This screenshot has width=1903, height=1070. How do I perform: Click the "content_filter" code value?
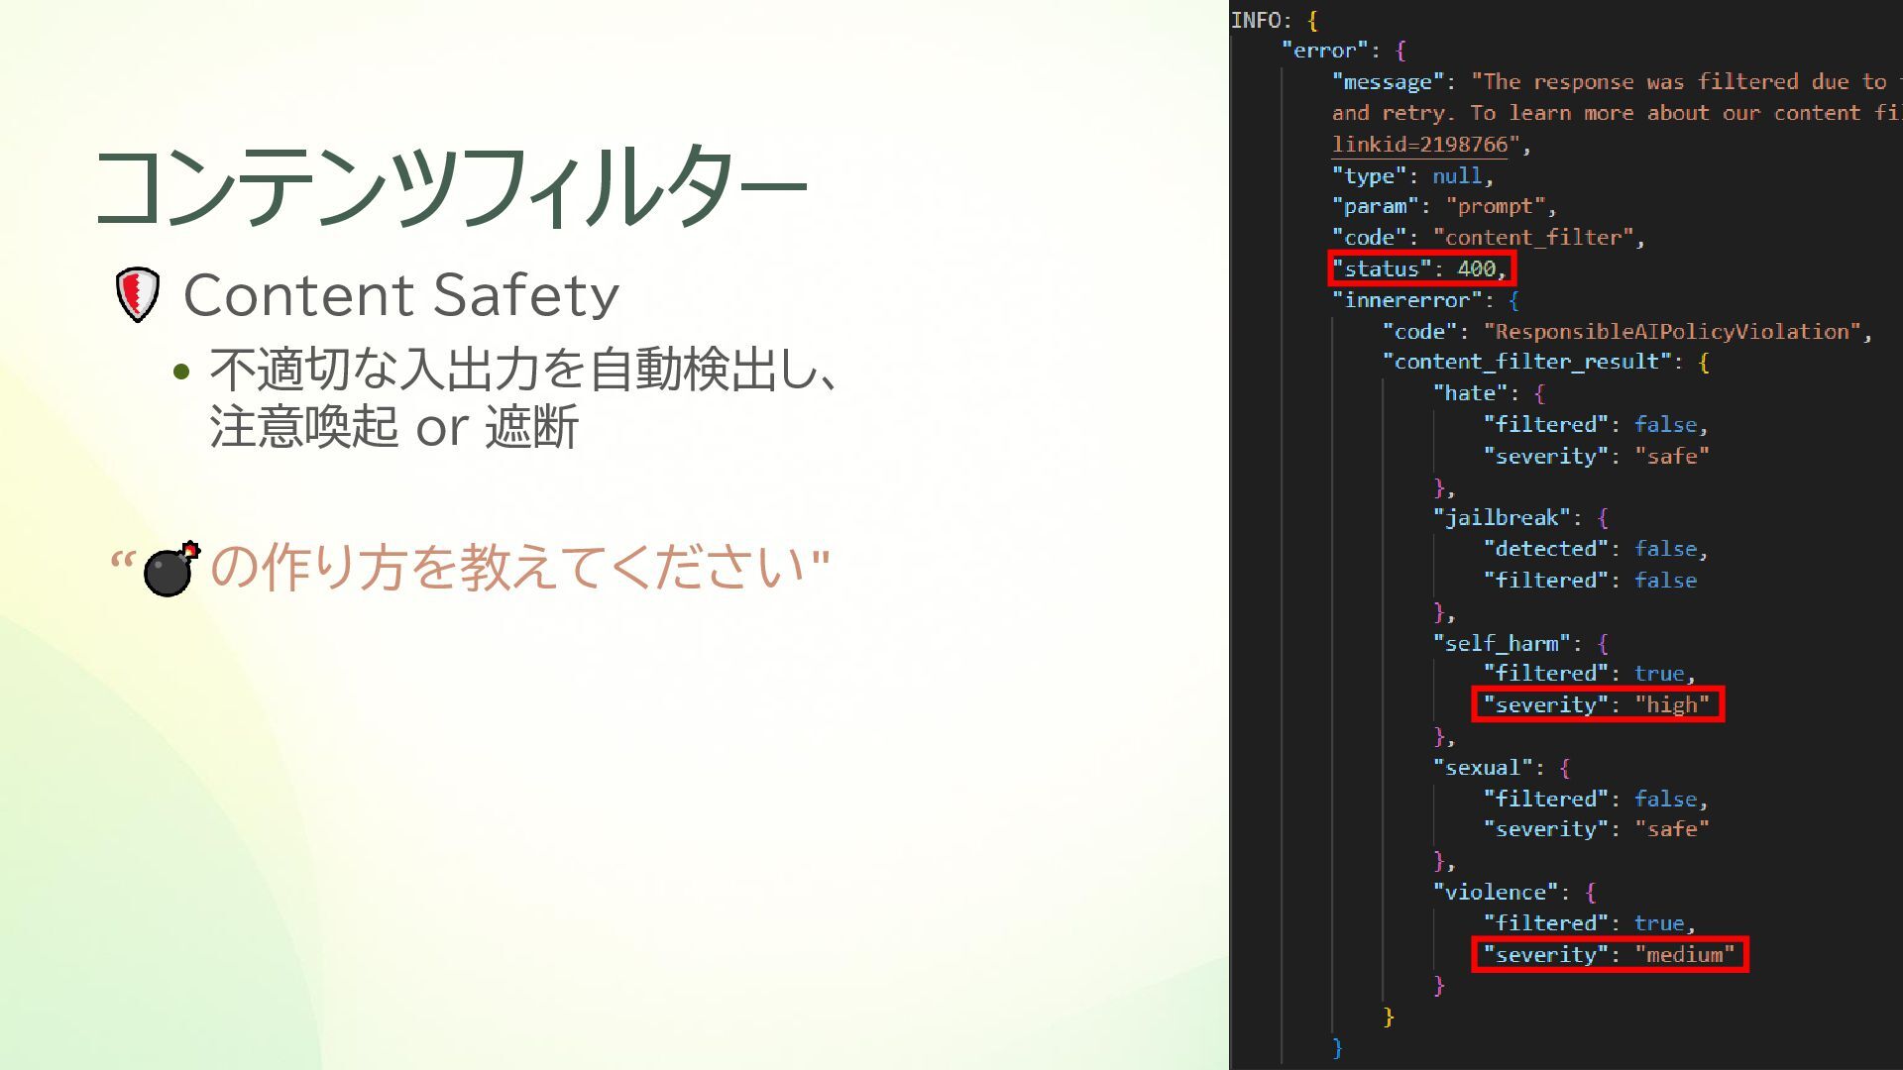point(1533,238)
